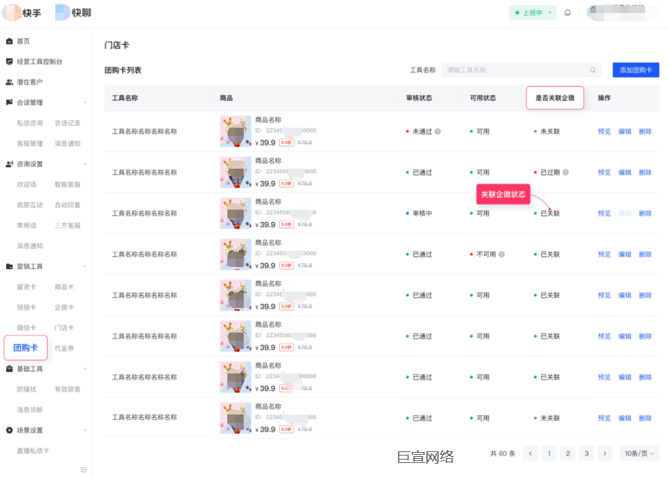Click 编辑 in the 已过期 row
Image resolution: width=669 pixels, height=478 pixels.
[625, 172]
